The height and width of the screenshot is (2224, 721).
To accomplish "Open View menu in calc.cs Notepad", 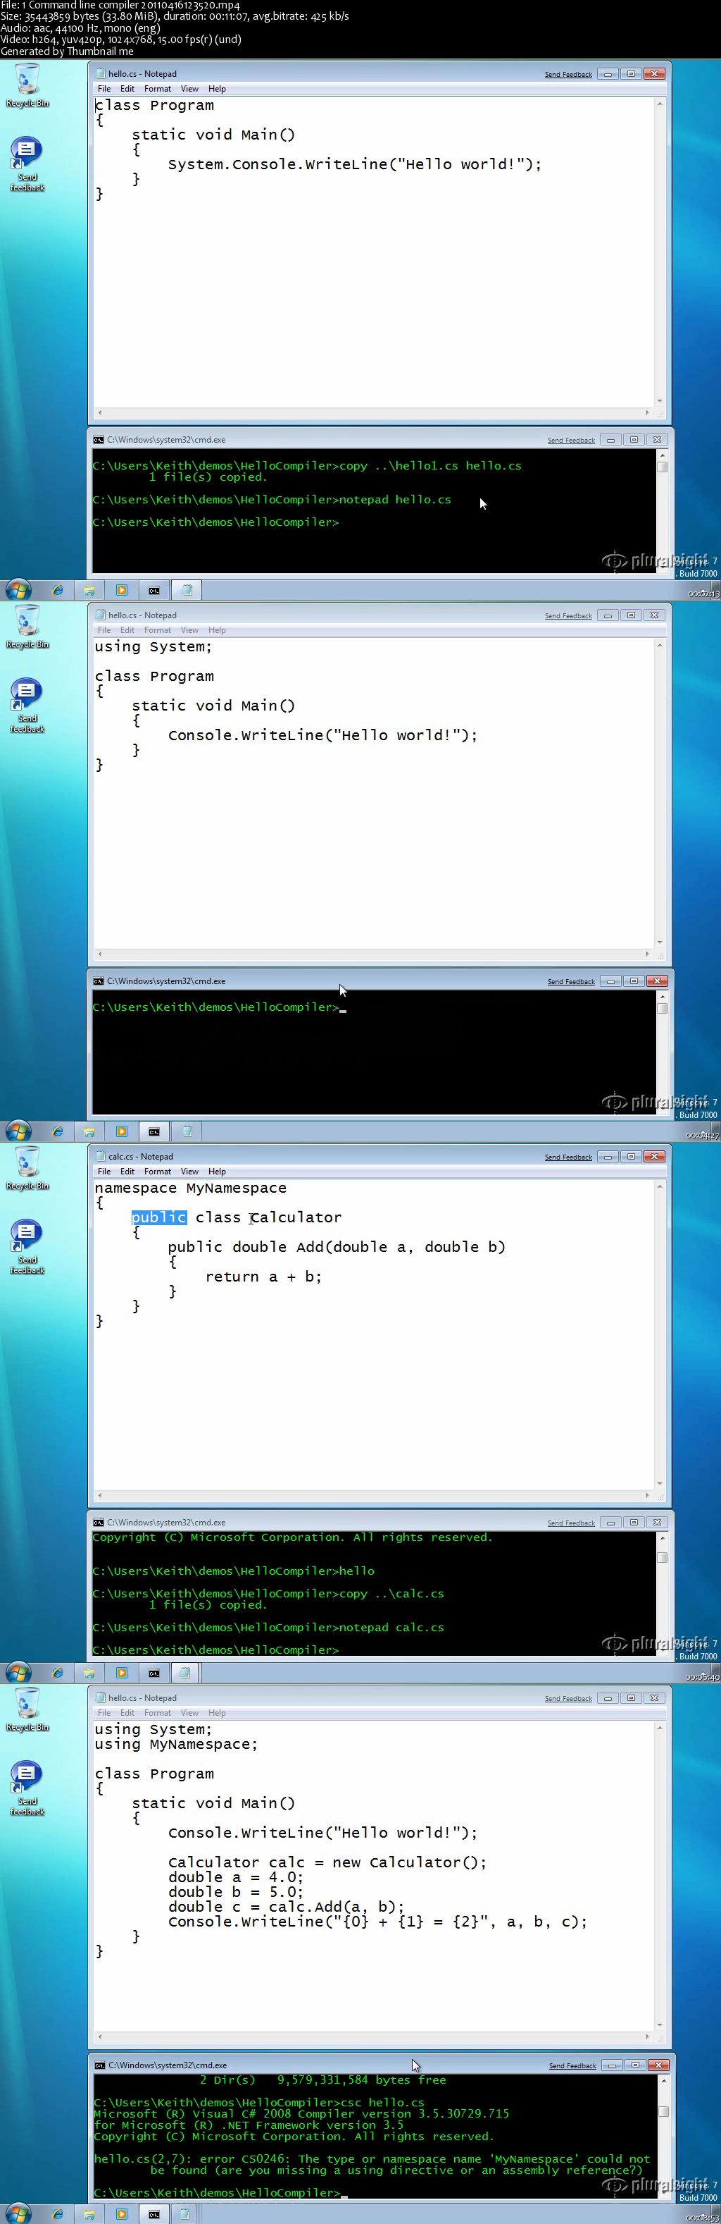I will pyautogui.click(x=189, y=1172).
